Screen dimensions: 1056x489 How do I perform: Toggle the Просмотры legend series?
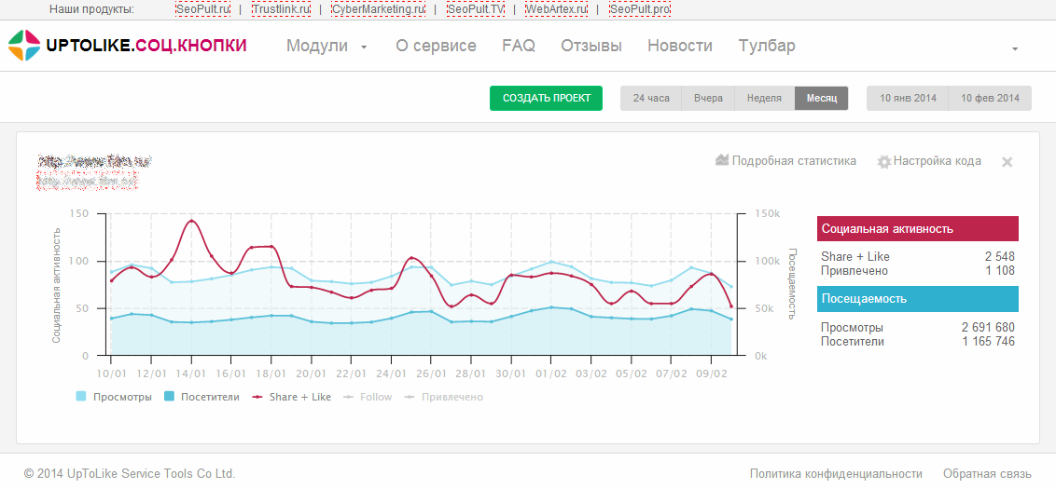point(114,397)
